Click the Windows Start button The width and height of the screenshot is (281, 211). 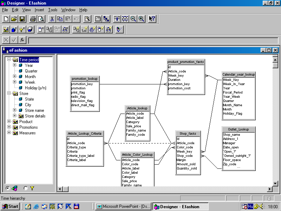10,206
